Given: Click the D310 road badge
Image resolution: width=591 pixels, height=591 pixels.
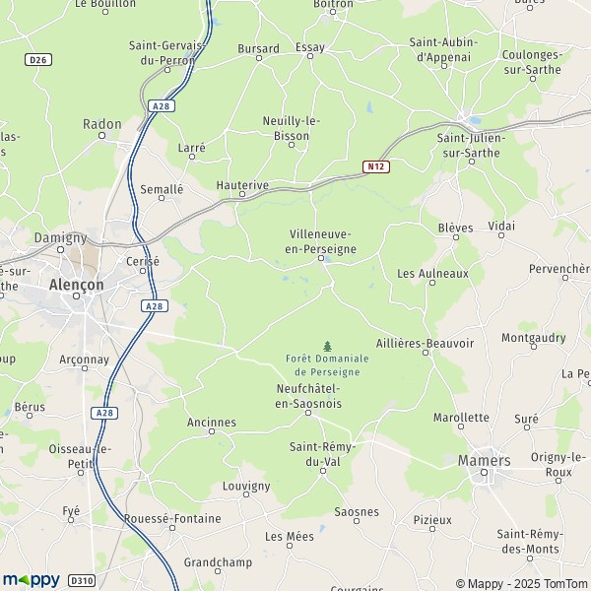Looking at the screenshot, I should [82, 580].
